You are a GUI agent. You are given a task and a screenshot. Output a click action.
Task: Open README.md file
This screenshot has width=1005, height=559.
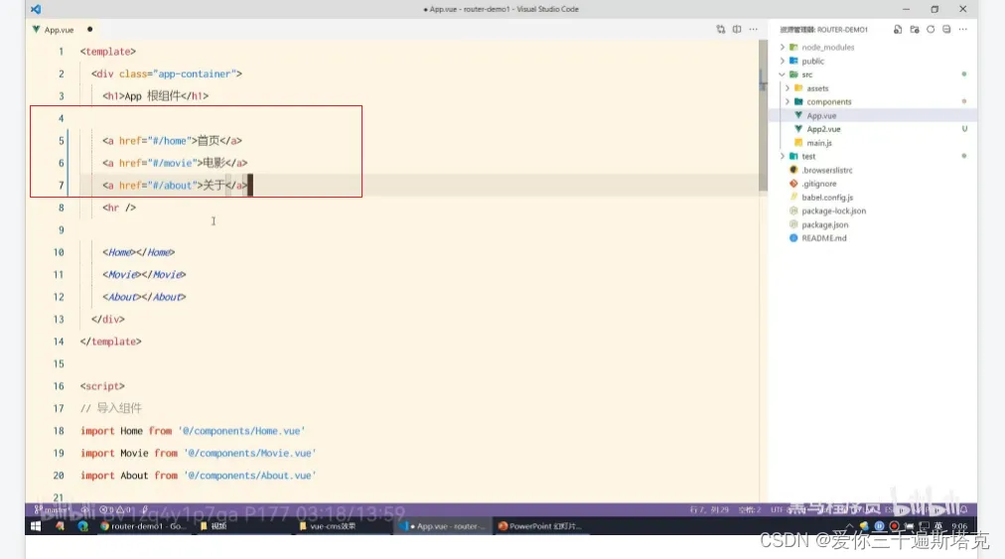click(x=823, y=238)
